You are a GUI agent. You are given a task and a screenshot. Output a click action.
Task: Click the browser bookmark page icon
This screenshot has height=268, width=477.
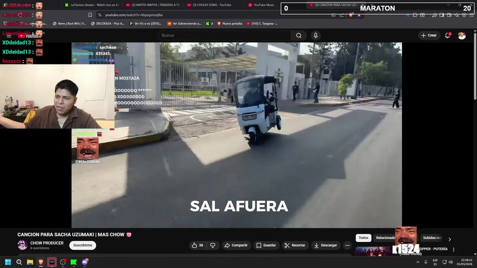point(90,15)
